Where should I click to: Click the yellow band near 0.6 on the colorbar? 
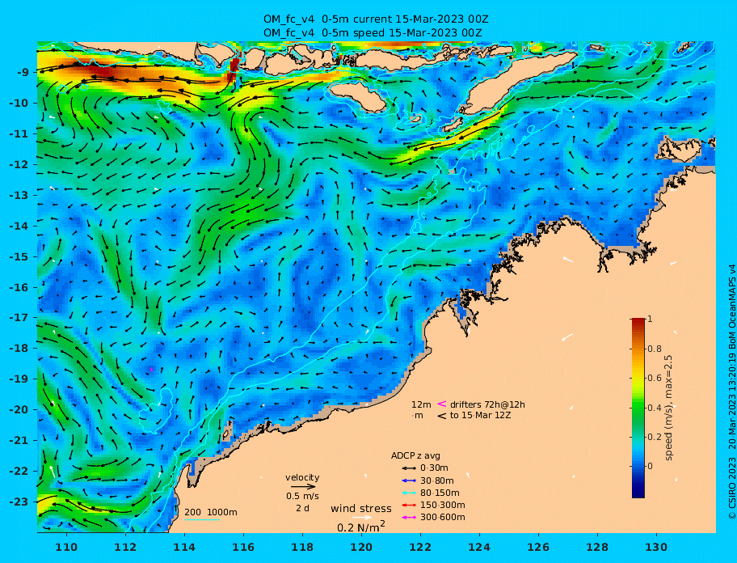click(x=638, y=378)
